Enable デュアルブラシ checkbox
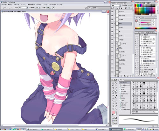This screenshot has height=131, width=159. click(121, 94)
